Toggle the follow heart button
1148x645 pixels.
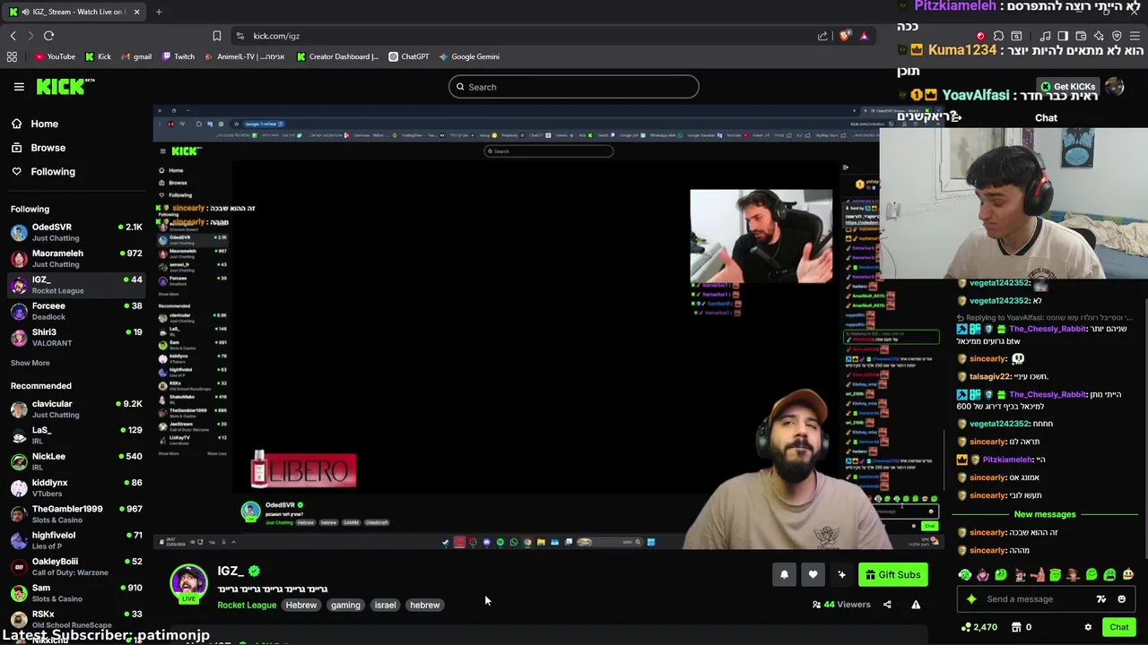(x=813, y=574)
